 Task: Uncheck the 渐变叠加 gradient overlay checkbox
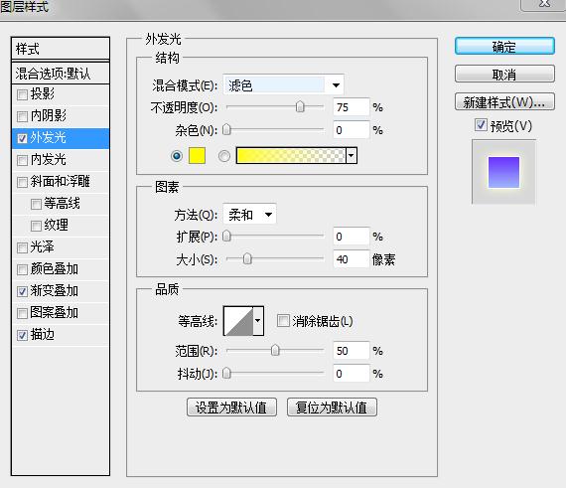23,291
